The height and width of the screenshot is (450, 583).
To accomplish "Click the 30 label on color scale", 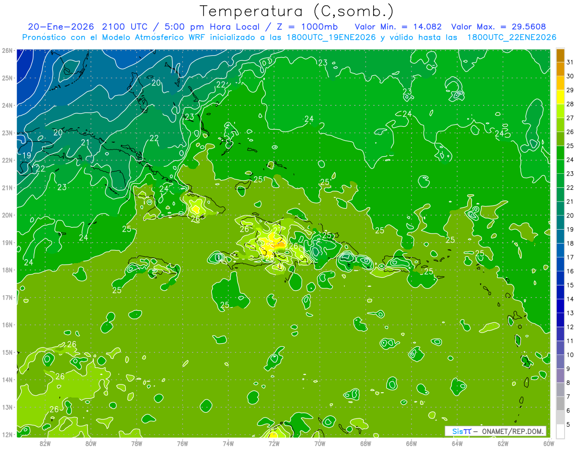I will [x=570, y=76].
